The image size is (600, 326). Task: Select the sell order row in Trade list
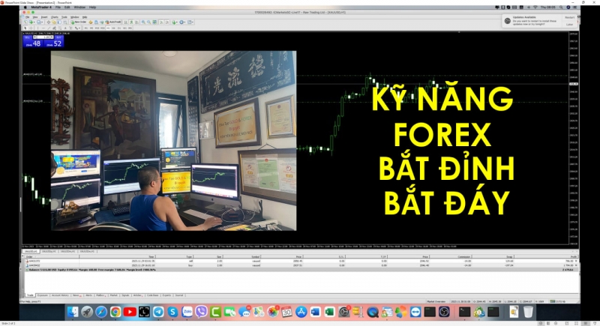point(301,261)
